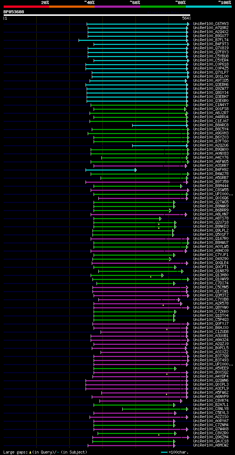Click the arrowhead of the A5VEE9 alignment
235x455 pixels.
tap(176, 368)
